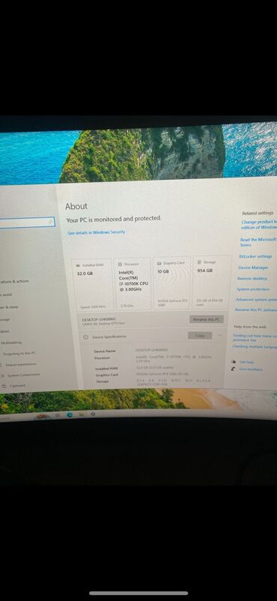This screenshot has width=277, height=601.
Task: Open Rename this PC (advanced) link
Action: (x=256, y=309)
